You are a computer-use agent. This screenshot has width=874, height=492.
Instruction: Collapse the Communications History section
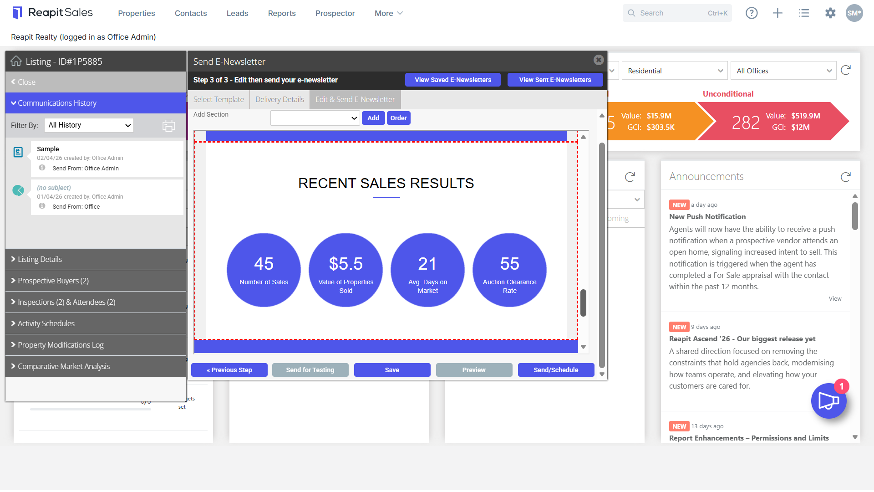point(96,103)
